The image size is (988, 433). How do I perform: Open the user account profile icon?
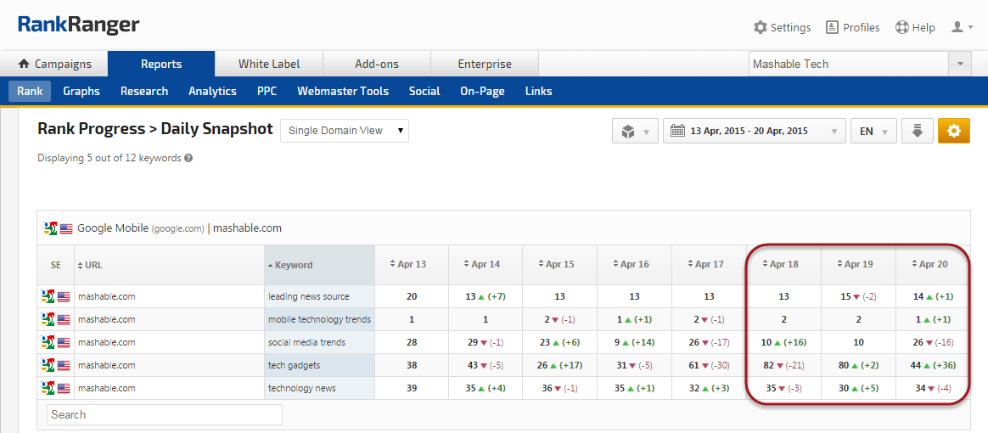(961, 27)
